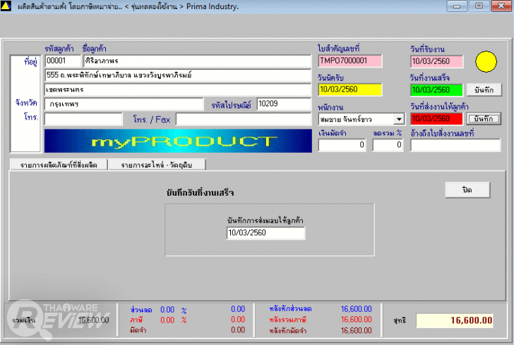The width and height of the screenshot is (514, 345).
Task: Maximize the Prima Industry window
Action: [479, 6]
